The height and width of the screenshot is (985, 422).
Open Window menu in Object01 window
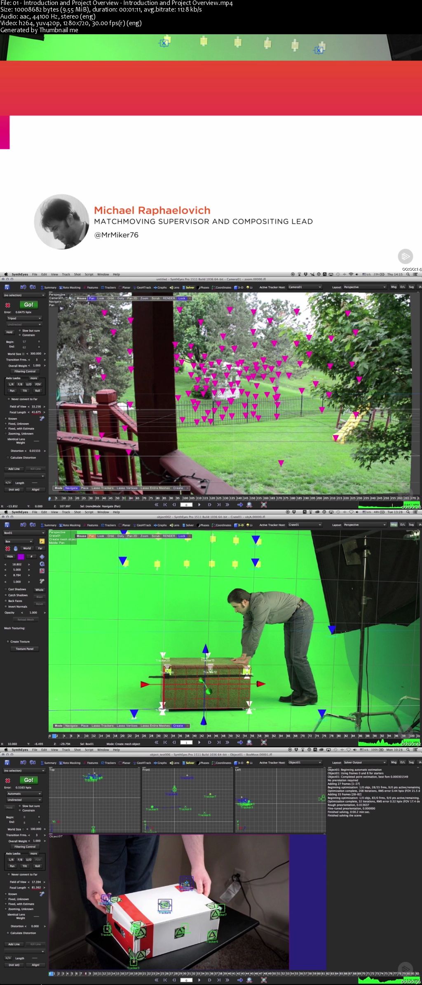click(x=103, y=750)
